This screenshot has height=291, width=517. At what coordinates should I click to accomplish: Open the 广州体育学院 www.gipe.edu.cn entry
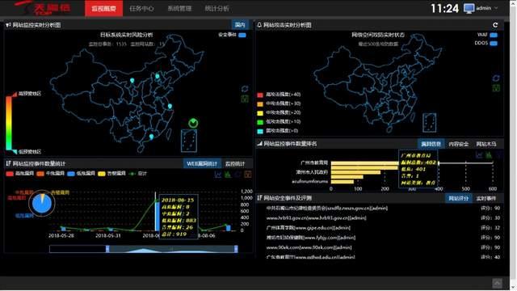click(x=309, y=228)
